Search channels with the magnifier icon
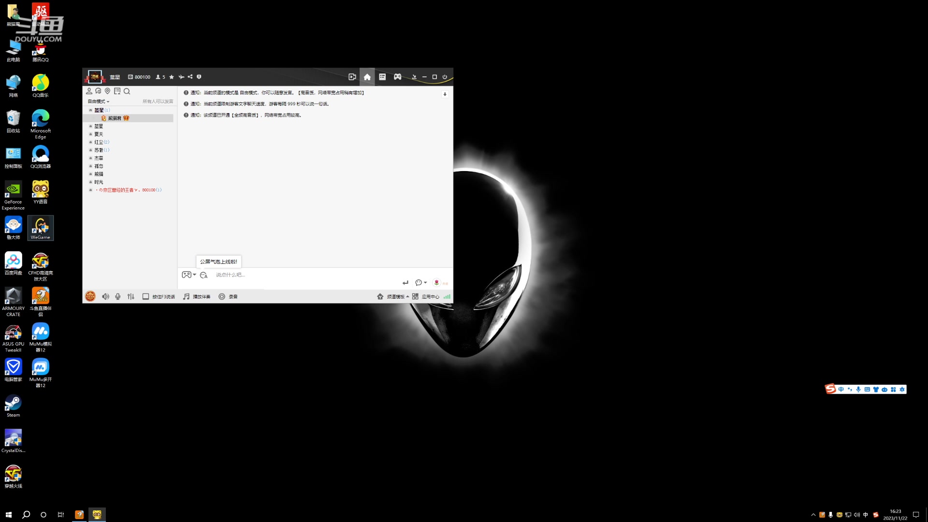928x522 pixels. coord(127,91)
